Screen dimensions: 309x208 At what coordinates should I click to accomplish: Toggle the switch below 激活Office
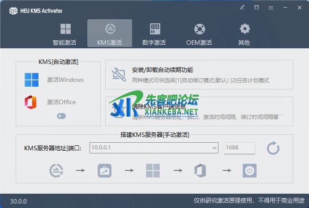coord(61,116)
